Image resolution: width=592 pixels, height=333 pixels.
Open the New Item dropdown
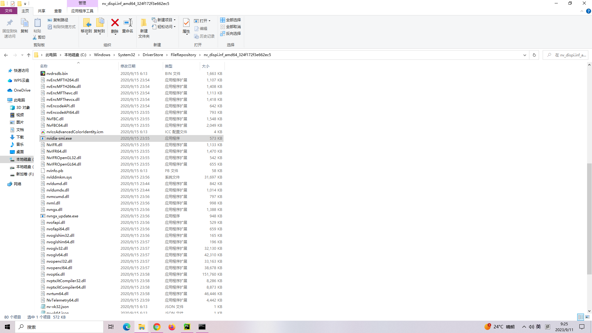coord(164,20)
